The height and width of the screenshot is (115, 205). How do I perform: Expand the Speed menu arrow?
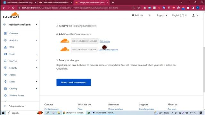(37, 82)
